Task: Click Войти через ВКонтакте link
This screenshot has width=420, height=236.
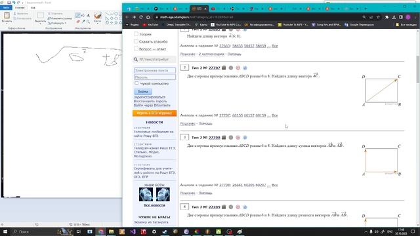Action: 152,105
